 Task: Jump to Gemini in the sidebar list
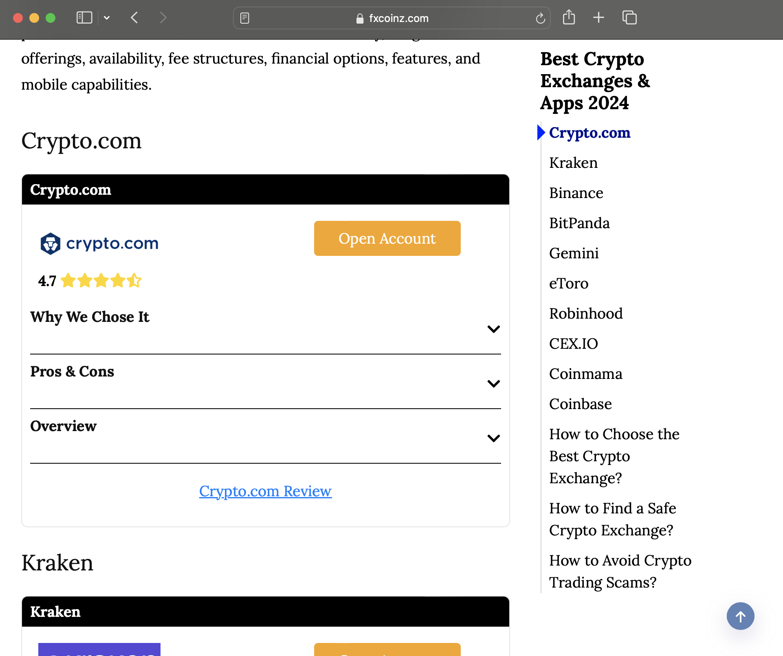pyautogui.click(x=574, y=253)
